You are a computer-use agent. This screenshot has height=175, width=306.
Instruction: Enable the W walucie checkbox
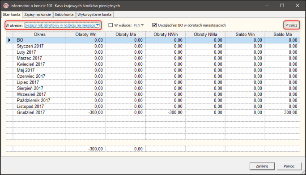tap(110, 25)
